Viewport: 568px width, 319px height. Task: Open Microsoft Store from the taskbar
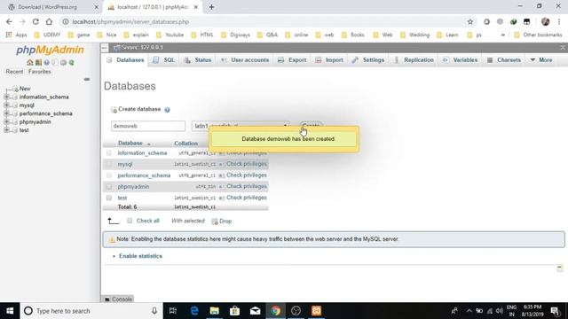pyautogui.click(x=234, y=311)
